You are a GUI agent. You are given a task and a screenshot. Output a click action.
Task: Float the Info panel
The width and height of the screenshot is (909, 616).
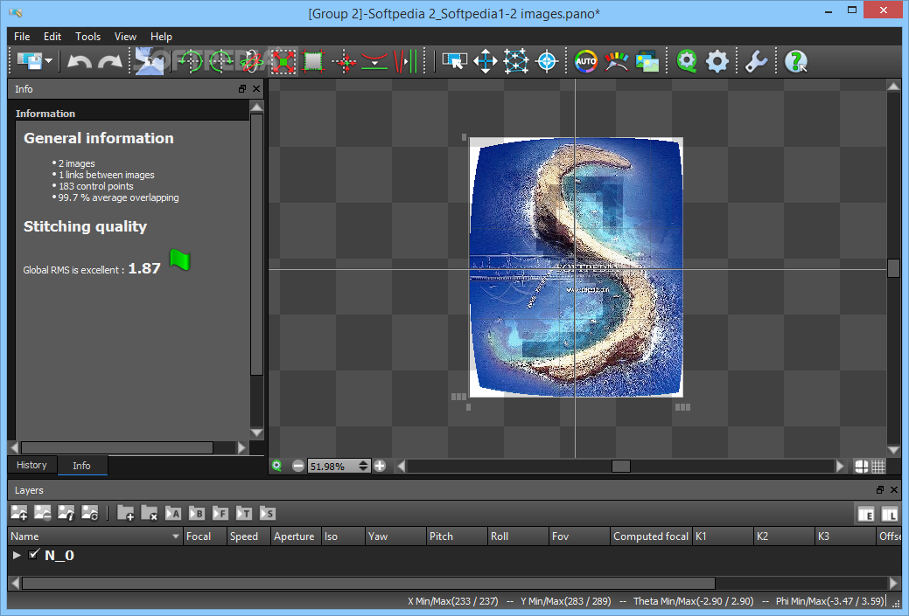[x=242, y=88]
